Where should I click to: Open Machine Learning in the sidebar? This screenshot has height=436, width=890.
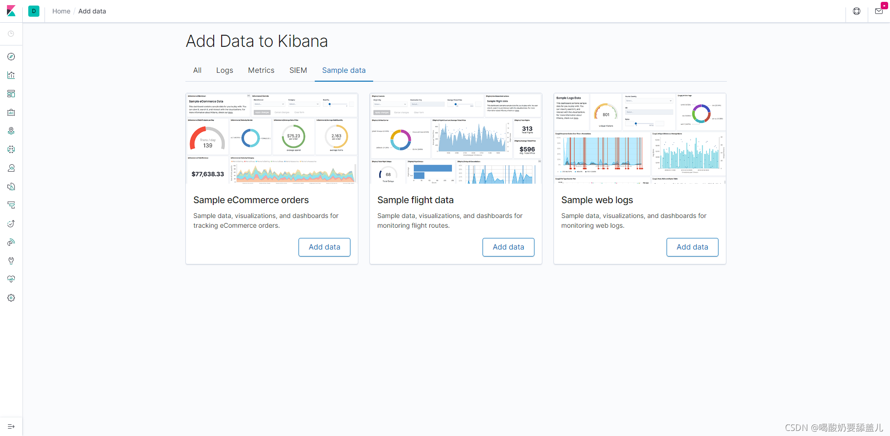(x=11, y=149)
